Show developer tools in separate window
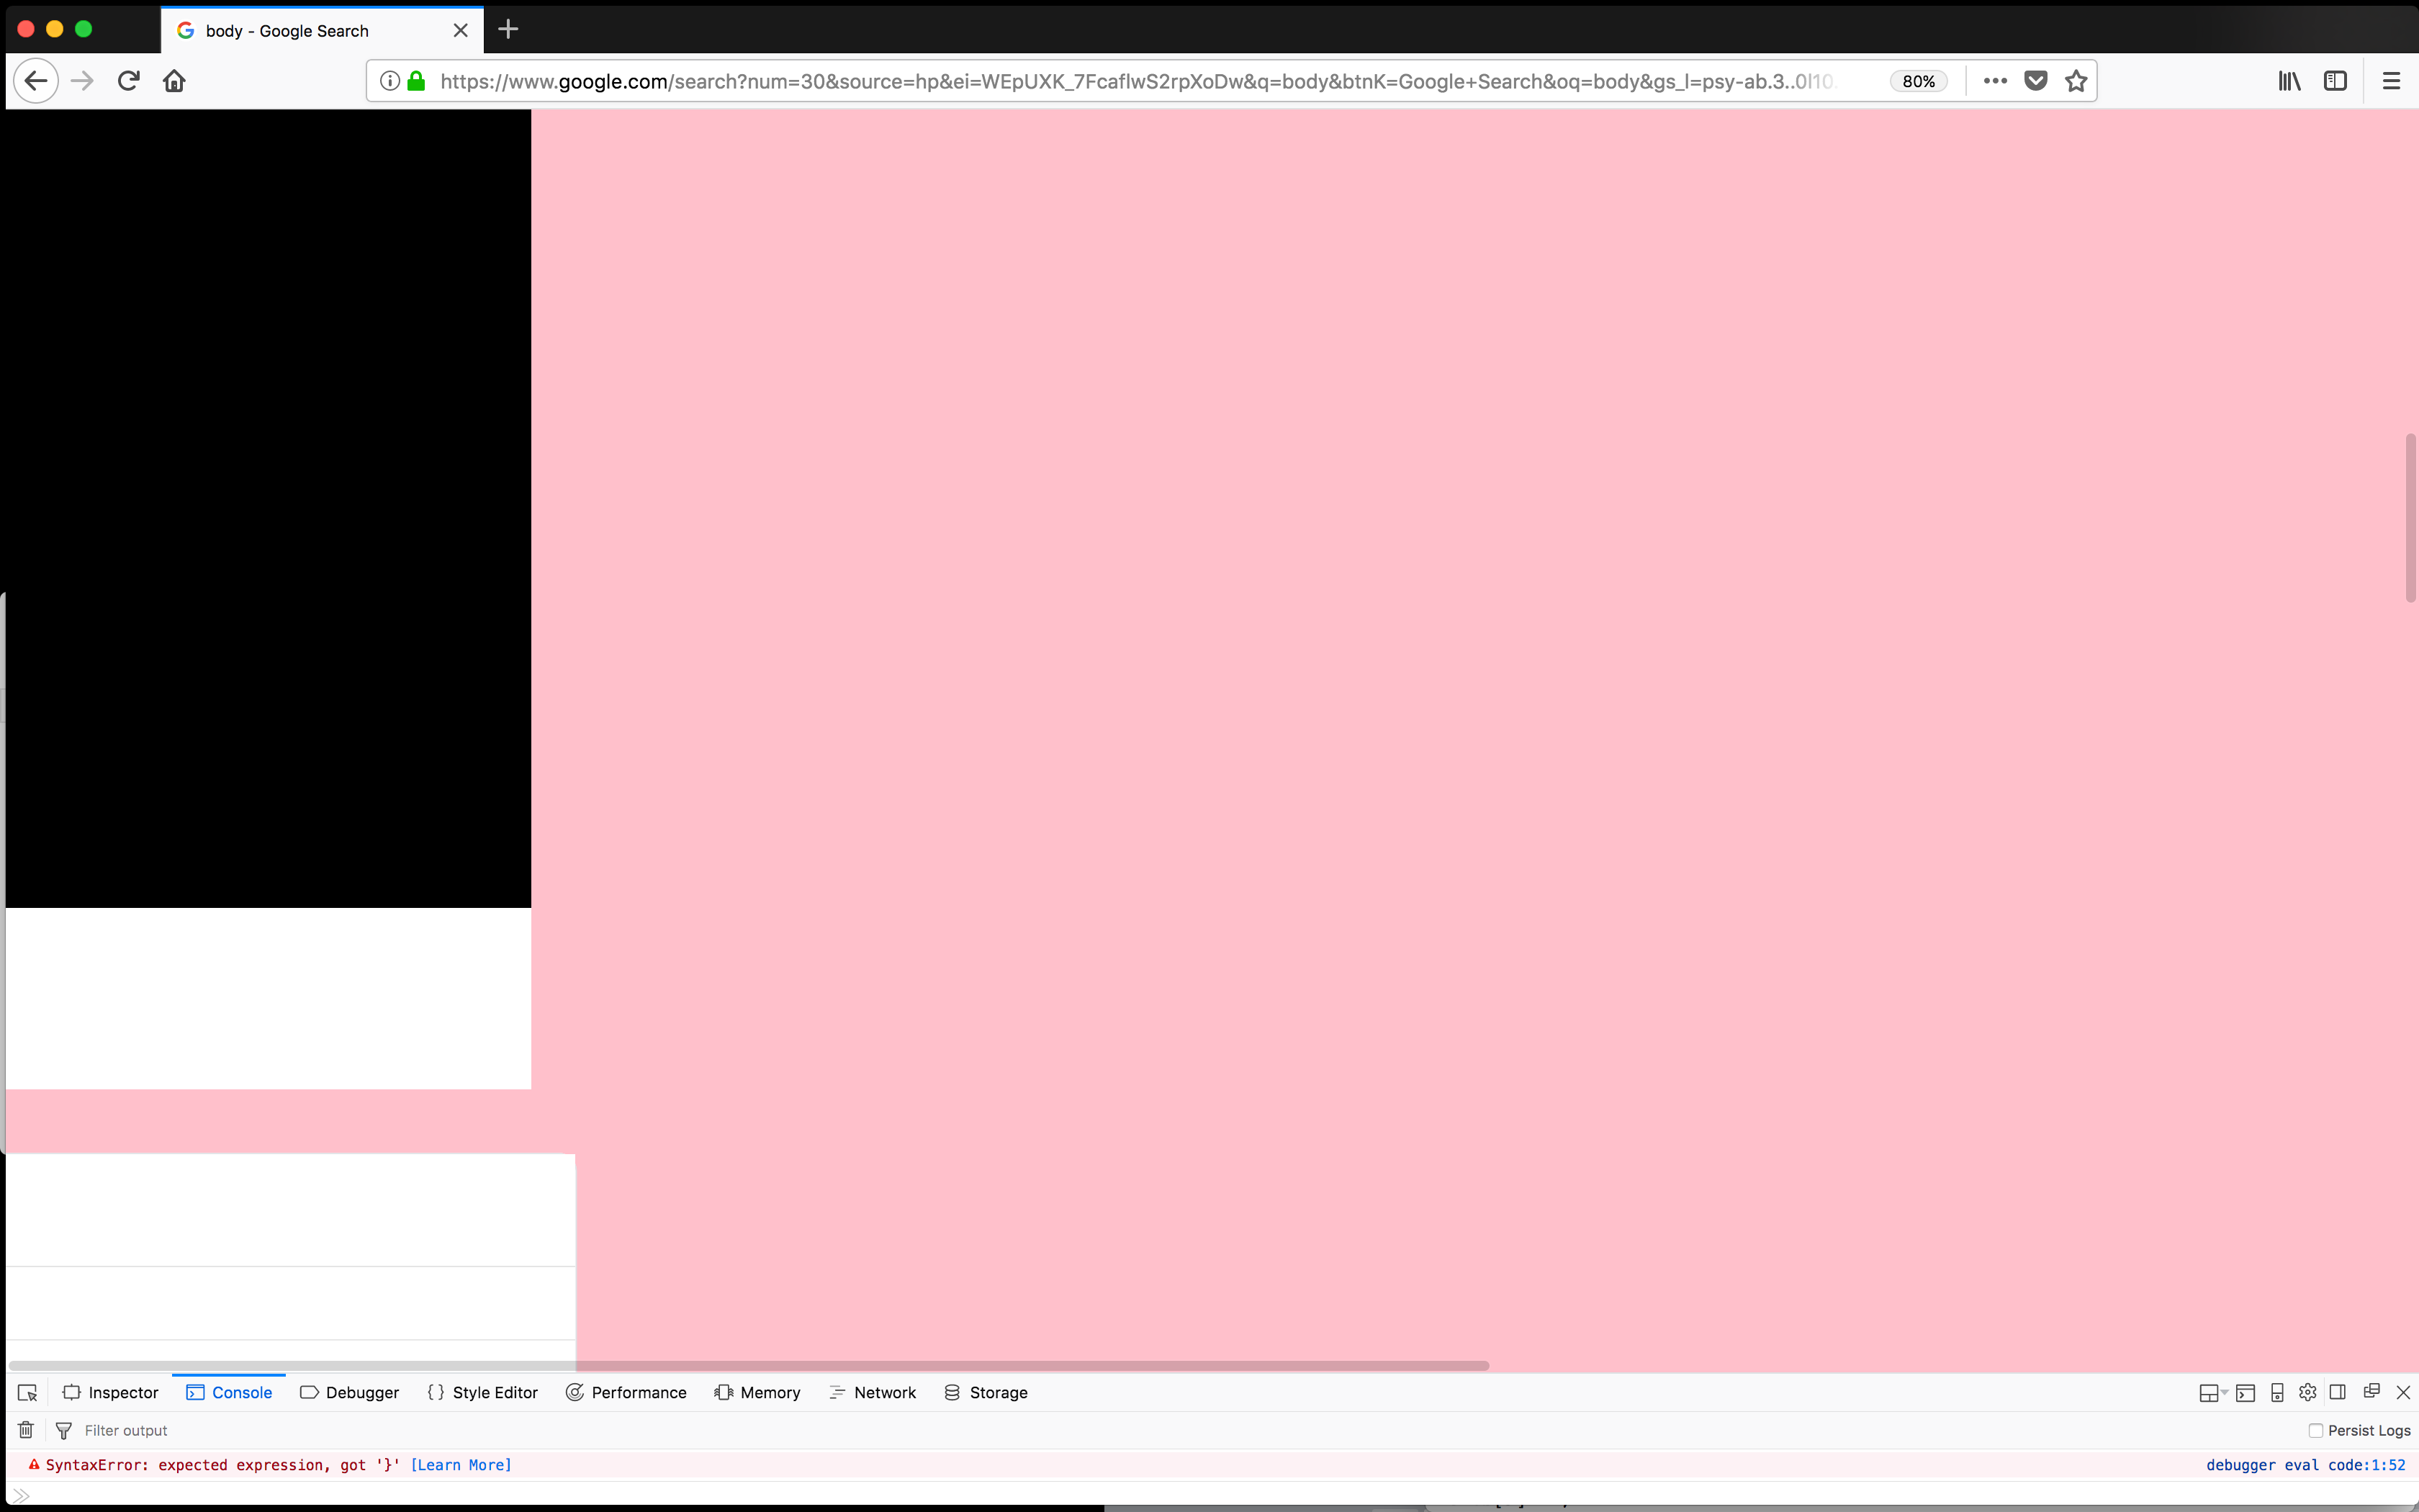The height and width of the screenshot is (1512, 2419). tap(2371, 1391)
